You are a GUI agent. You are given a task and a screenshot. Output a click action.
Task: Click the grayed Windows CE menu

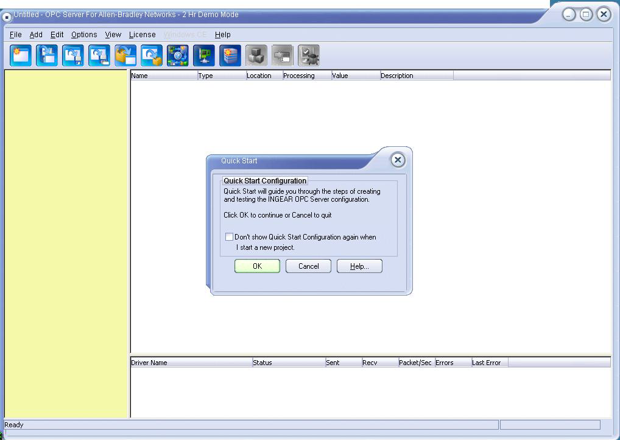(x=185, y=35)
